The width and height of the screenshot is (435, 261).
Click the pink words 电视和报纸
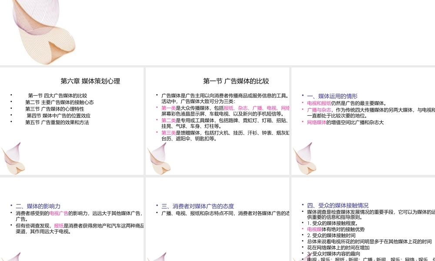pyautogui.click(x=319, y=103)
